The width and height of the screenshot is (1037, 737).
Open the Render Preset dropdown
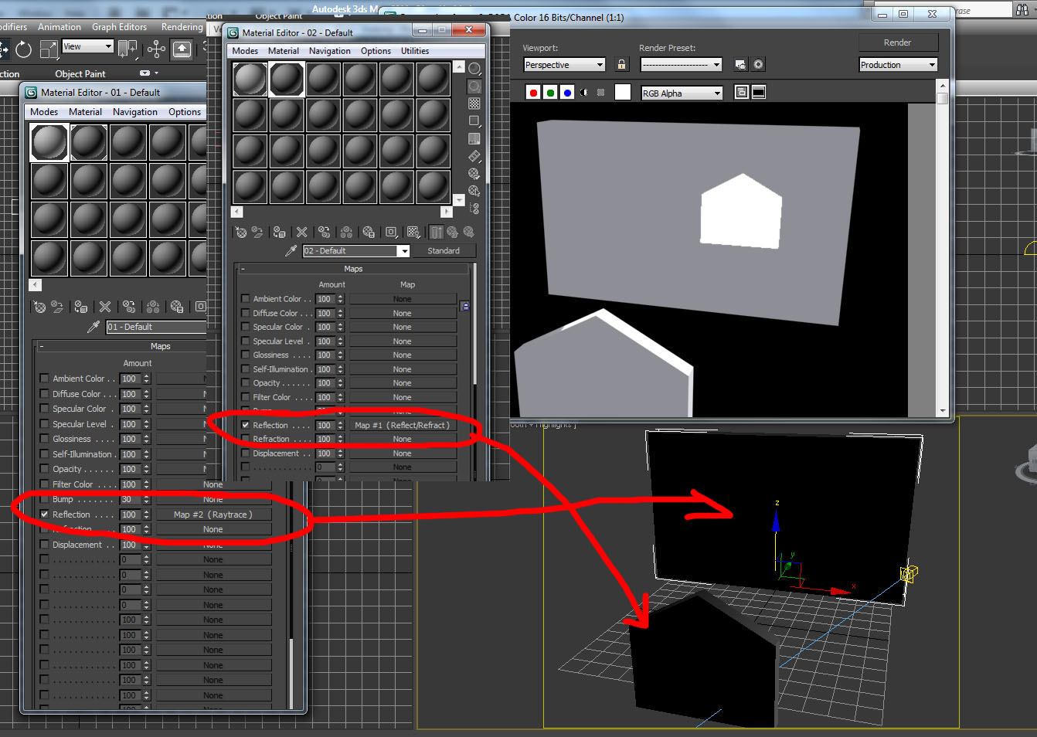(681, 65)
